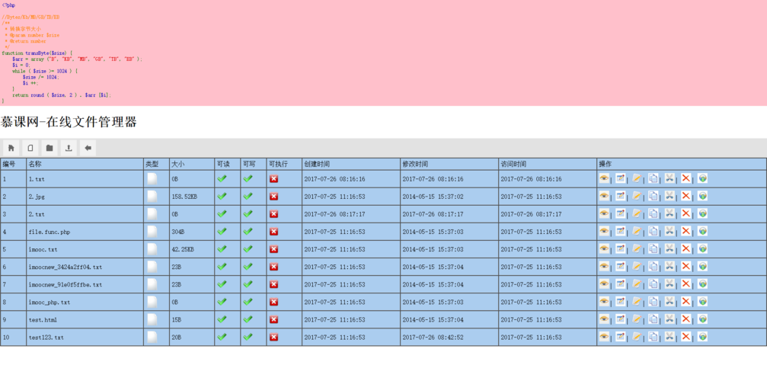The image size is (767, 381).
Task: Edit file.func.php with the window-pencil icon
Action: tap(620, 232)
